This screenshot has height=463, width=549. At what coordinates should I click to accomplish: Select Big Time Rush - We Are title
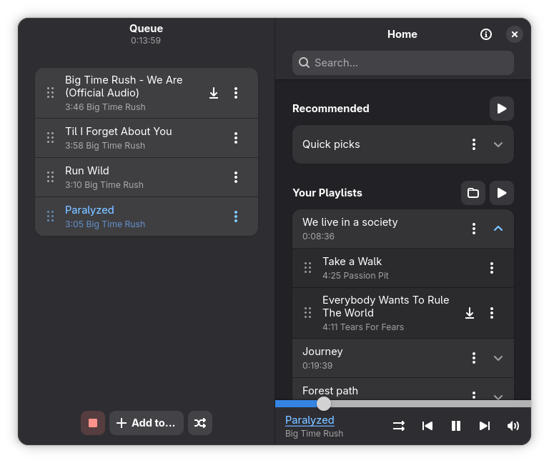124,86
